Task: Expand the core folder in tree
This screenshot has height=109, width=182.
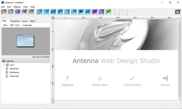Action: pyautogui.click(x=4, y=65)
